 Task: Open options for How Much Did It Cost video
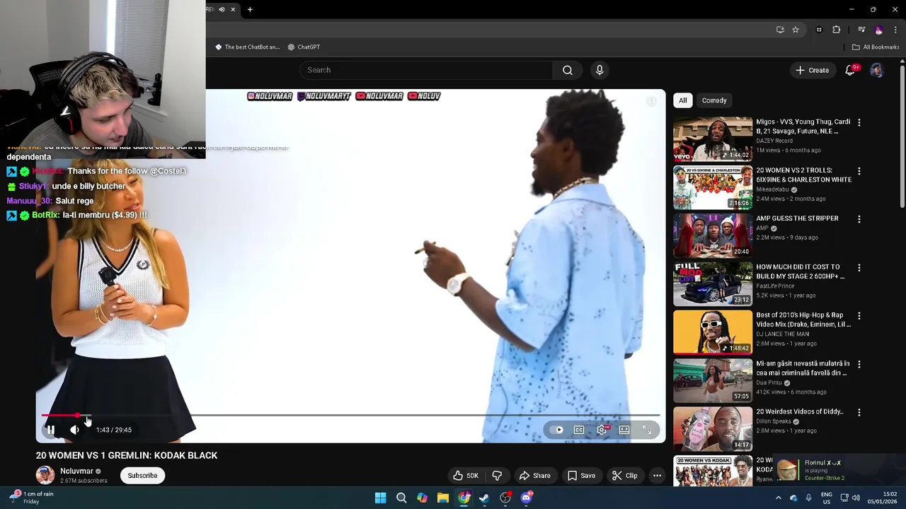tap(859, 268)
